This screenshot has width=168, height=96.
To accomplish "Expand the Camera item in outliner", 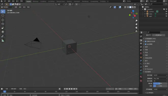I will [x=145, y=12].
